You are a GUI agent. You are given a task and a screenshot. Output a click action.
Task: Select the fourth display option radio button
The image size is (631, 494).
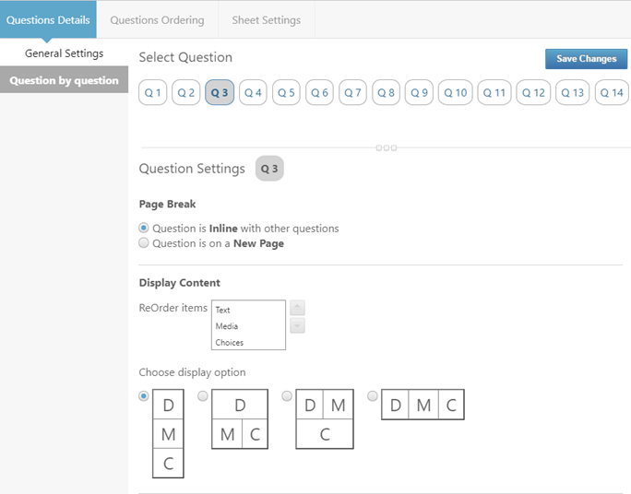tap(373, 396)
